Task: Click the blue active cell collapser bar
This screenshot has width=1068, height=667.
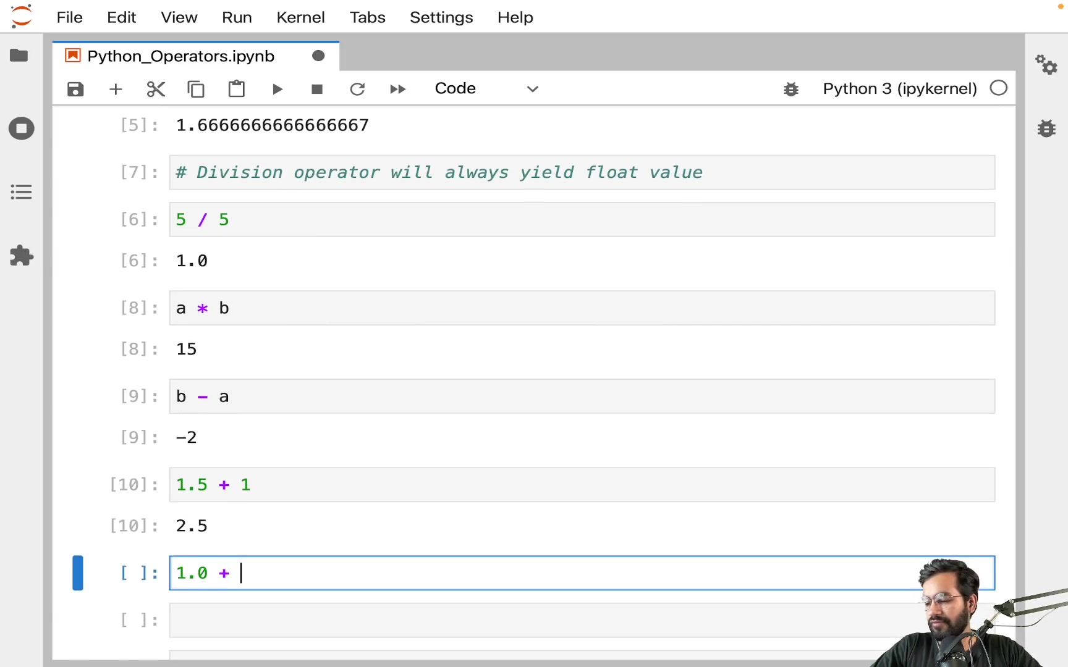Action: [x=78, y=573]
